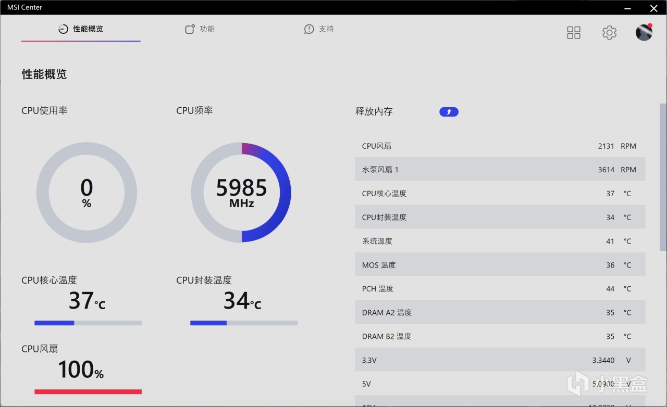Select the DRAM A2 温度 row

(x=500, y=312)
